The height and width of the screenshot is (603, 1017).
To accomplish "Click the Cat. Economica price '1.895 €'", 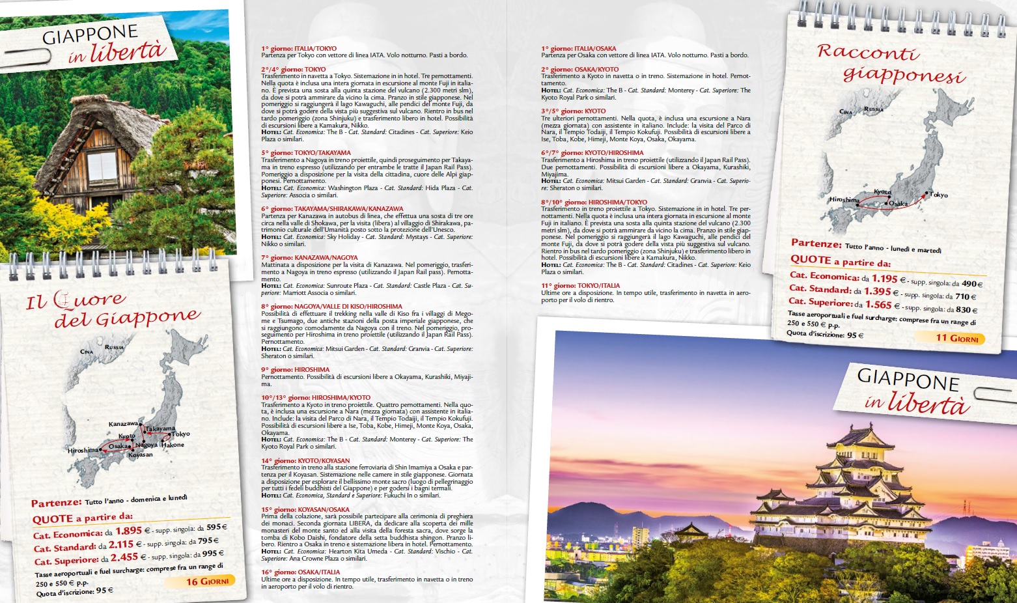I will [x=133, y=531].
